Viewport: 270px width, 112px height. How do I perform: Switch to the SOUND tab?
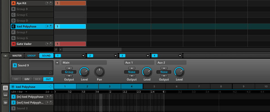[46, 56]
